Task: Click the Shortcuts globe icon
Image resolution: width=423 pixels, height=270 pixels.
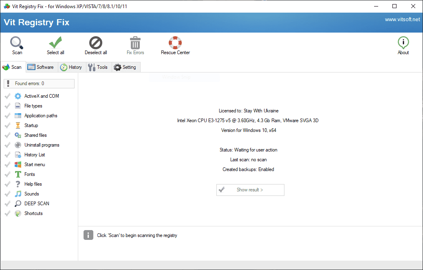Action: coord(18,213)
